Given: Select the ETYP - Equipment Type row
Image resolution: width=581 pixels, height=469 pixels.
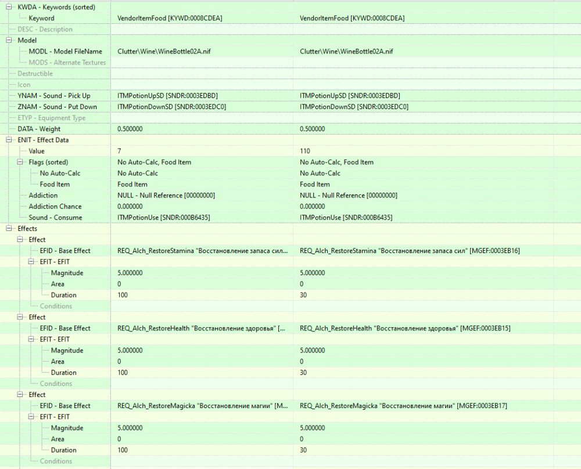Looking at the screenshot, I should [52, 118].
